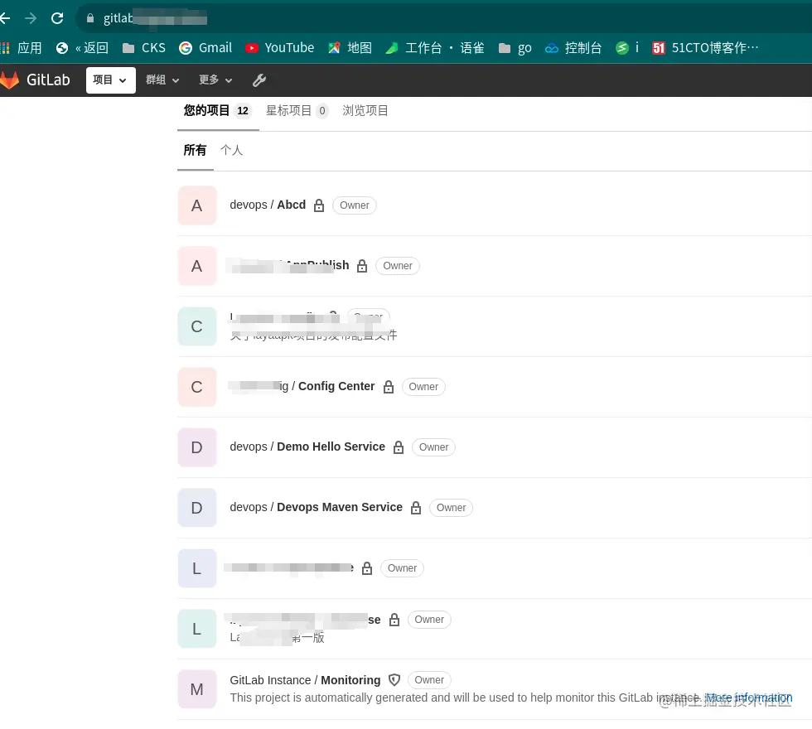The height and width of the screenshot is (729, 812).
Task: Click the Monitoring project M avatar
Action: click(197, 689)
